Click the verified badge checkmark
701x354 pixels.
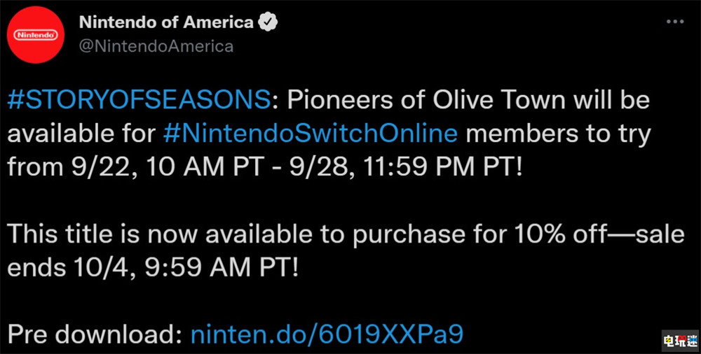coord(268,22)
